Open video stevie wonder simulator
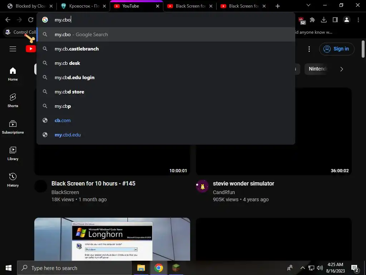The image size is (366, 275). pyautogui.click(x=243, y=183)
